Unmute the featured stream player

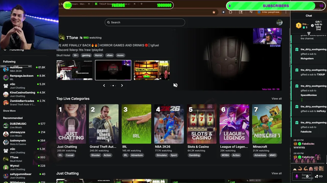click(175, 85)
